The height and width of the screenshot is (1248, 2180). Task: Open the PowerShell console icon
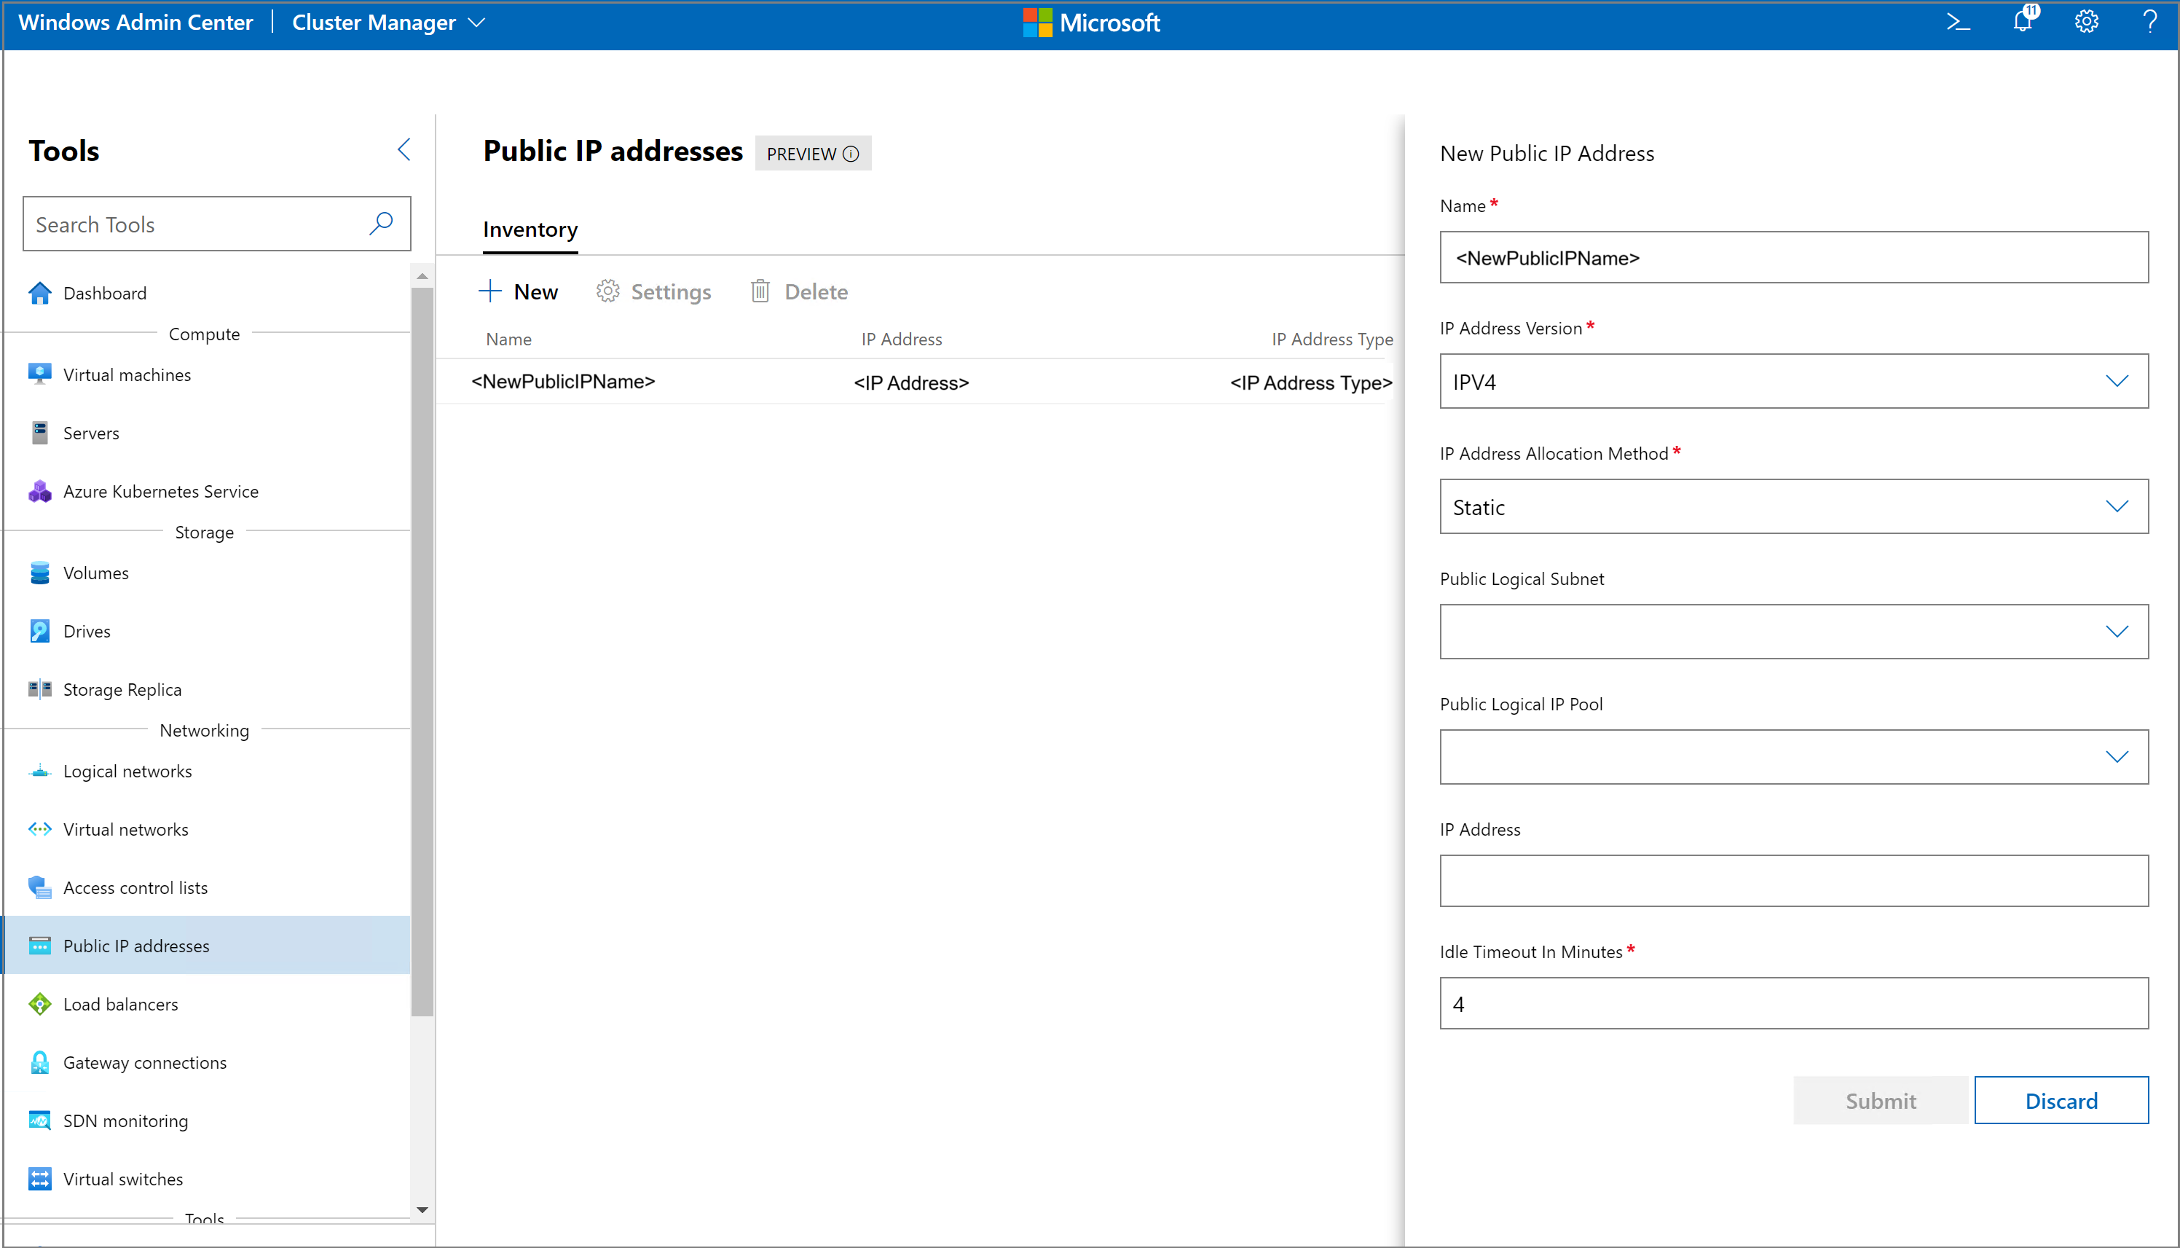click(x=1957, y=23)
